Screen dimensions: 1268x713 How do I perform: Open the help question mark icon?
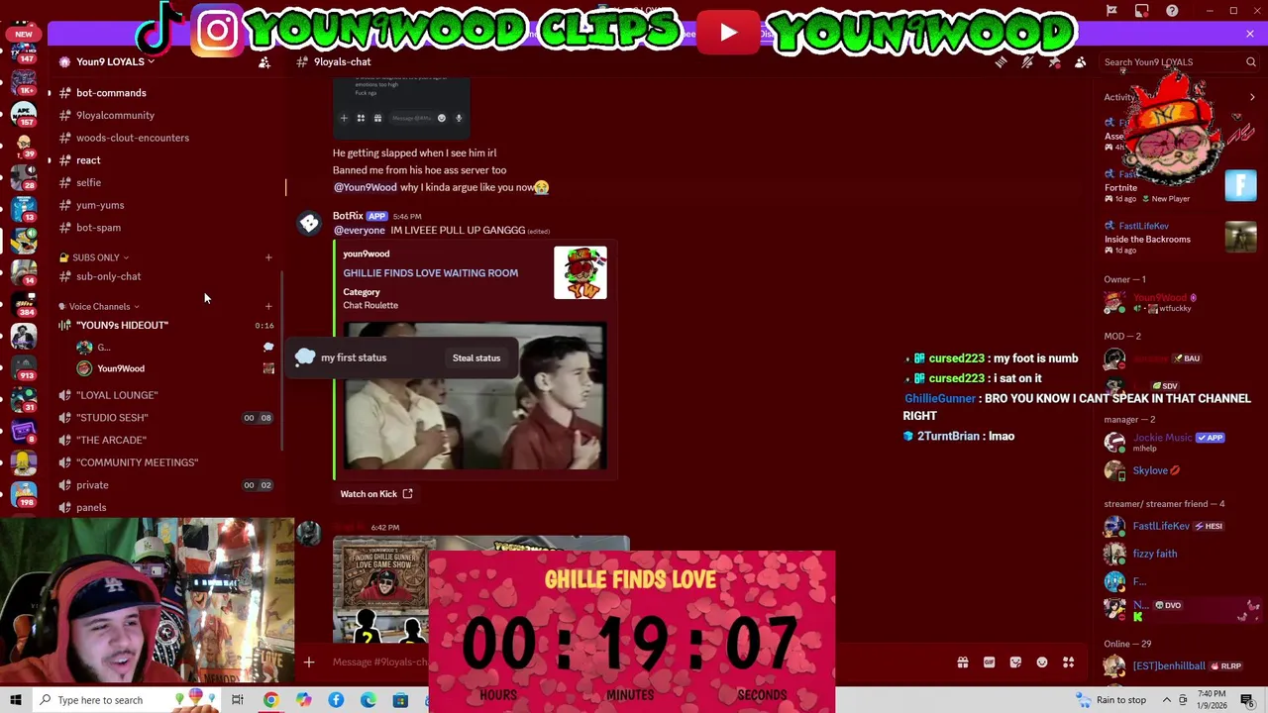(1172, 10)
